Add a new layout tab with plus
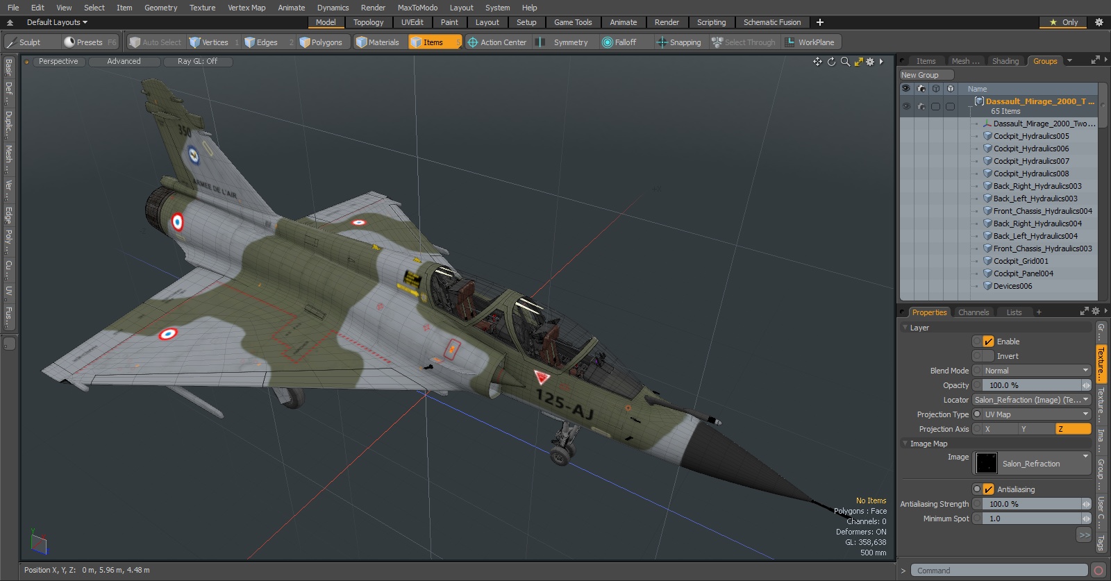 (820, 22)
